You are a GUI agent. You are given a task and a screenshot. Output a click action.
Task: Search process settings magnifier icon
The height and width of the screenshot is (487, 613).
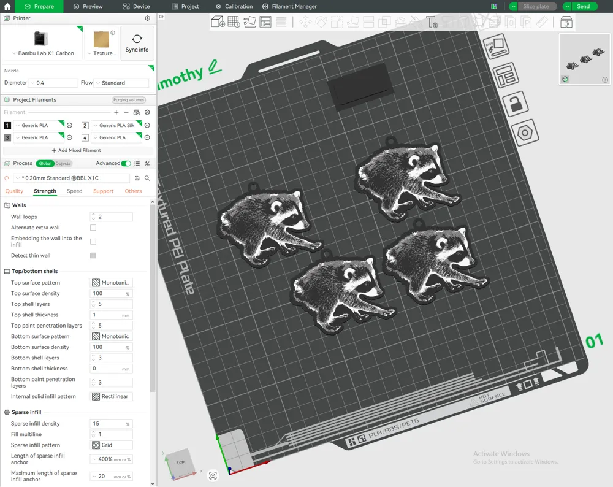coord(147,178)
